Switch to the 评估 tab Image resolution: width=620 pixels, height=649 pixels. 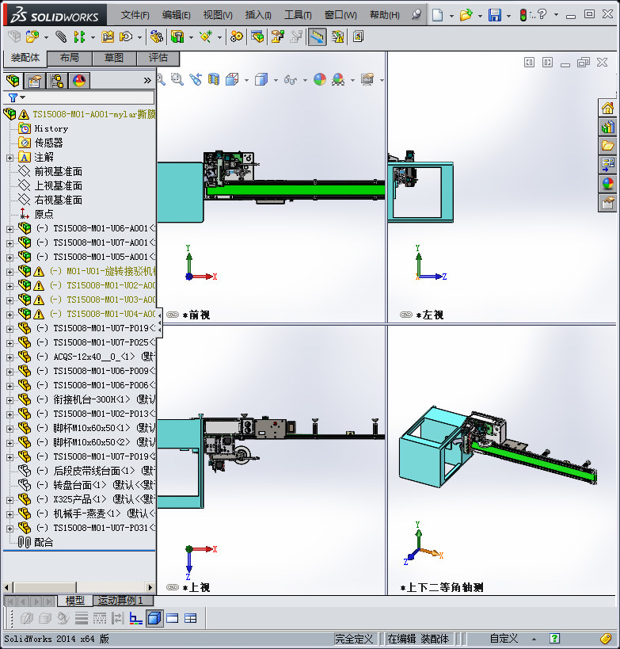pyautogui.click(x=158, y=58)
